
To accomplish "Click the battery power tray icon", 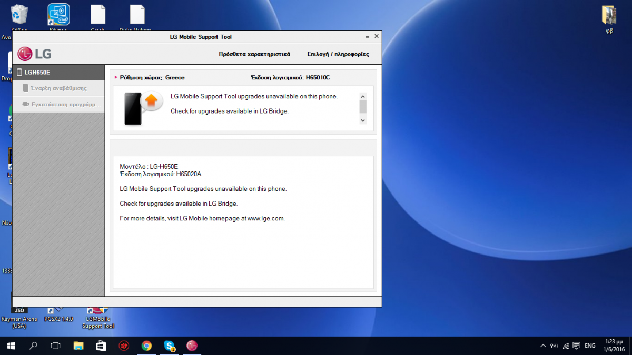I will pos(554,346).
